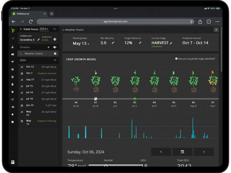Collapse the 2024 timeline section
The height and width of the screenshot is (173, 231).
tap(55, 60)
